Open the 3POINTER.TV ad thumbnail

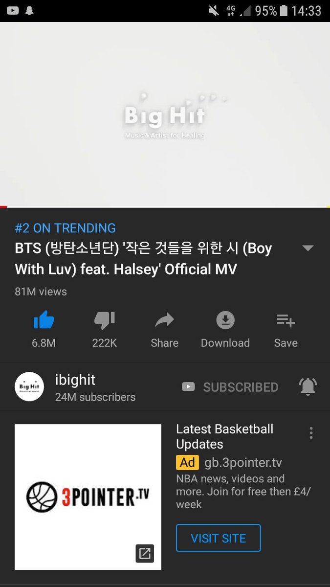pyautogui.click(x=88, y=497)
